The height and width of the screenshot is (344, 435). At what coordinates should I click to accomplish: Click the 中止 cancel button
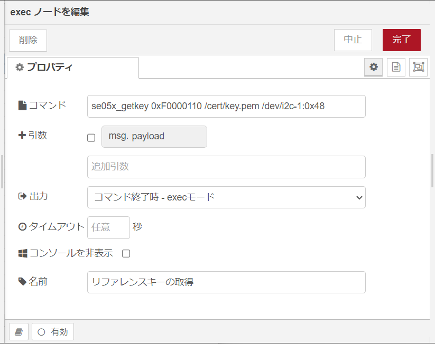[353, 40]
